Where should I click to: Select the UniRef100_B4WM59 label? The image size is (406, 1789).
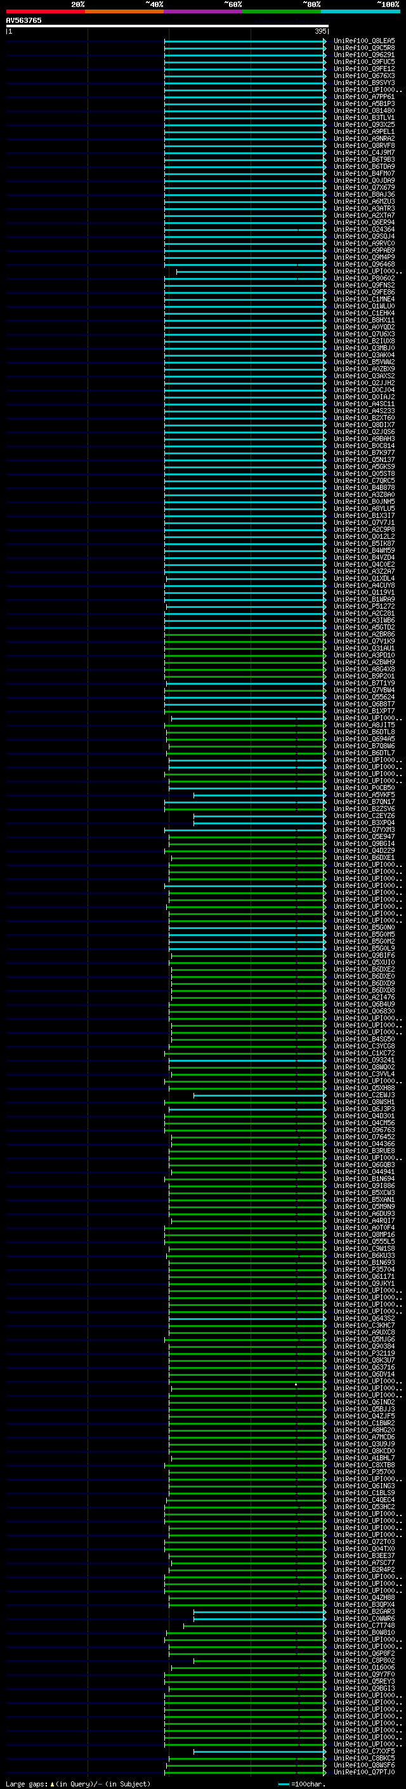tap(363, 551)
